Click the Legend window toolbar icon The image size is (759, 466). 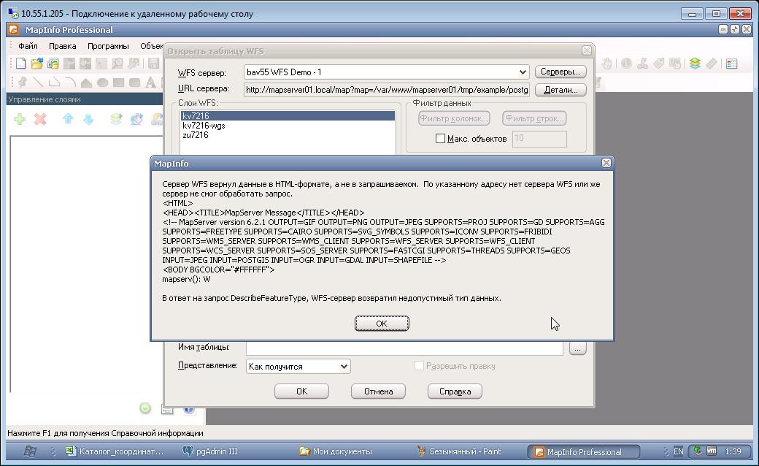(x=731, y=64)
